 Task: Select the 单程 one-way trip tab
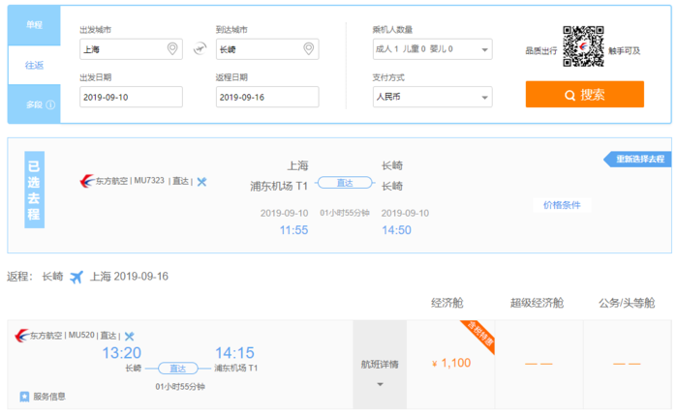(33, 24)
